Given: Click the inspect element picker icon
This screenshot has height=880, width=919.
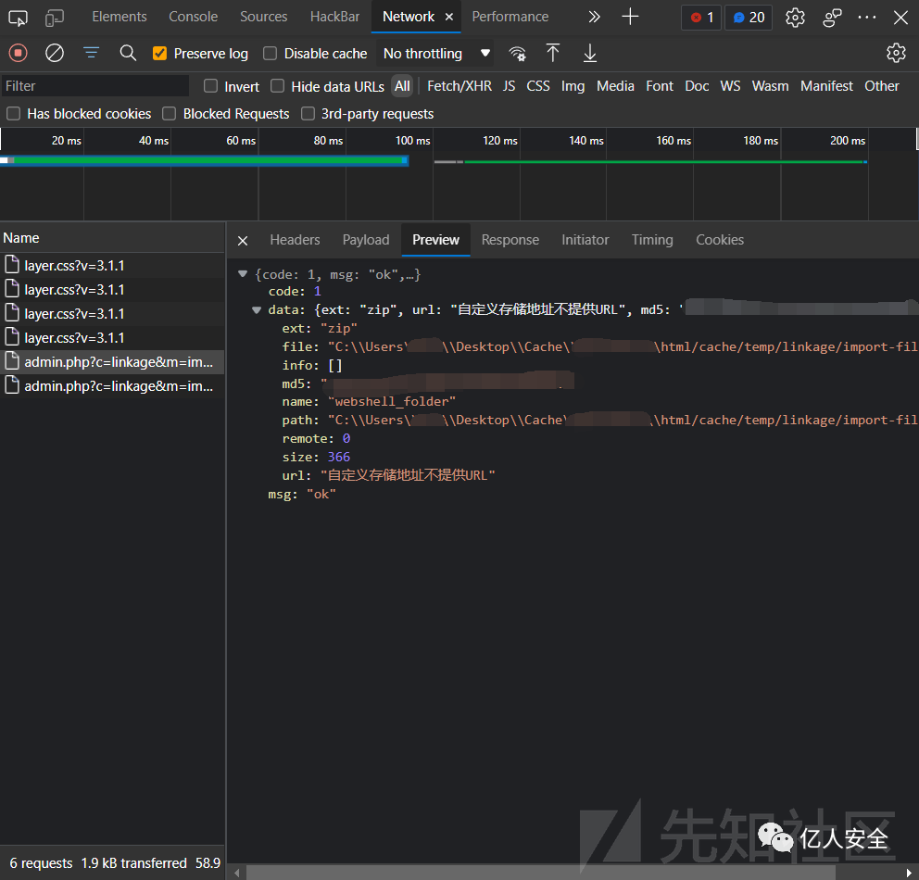Looking at the screenshot, I should click(x=18, y=17).
